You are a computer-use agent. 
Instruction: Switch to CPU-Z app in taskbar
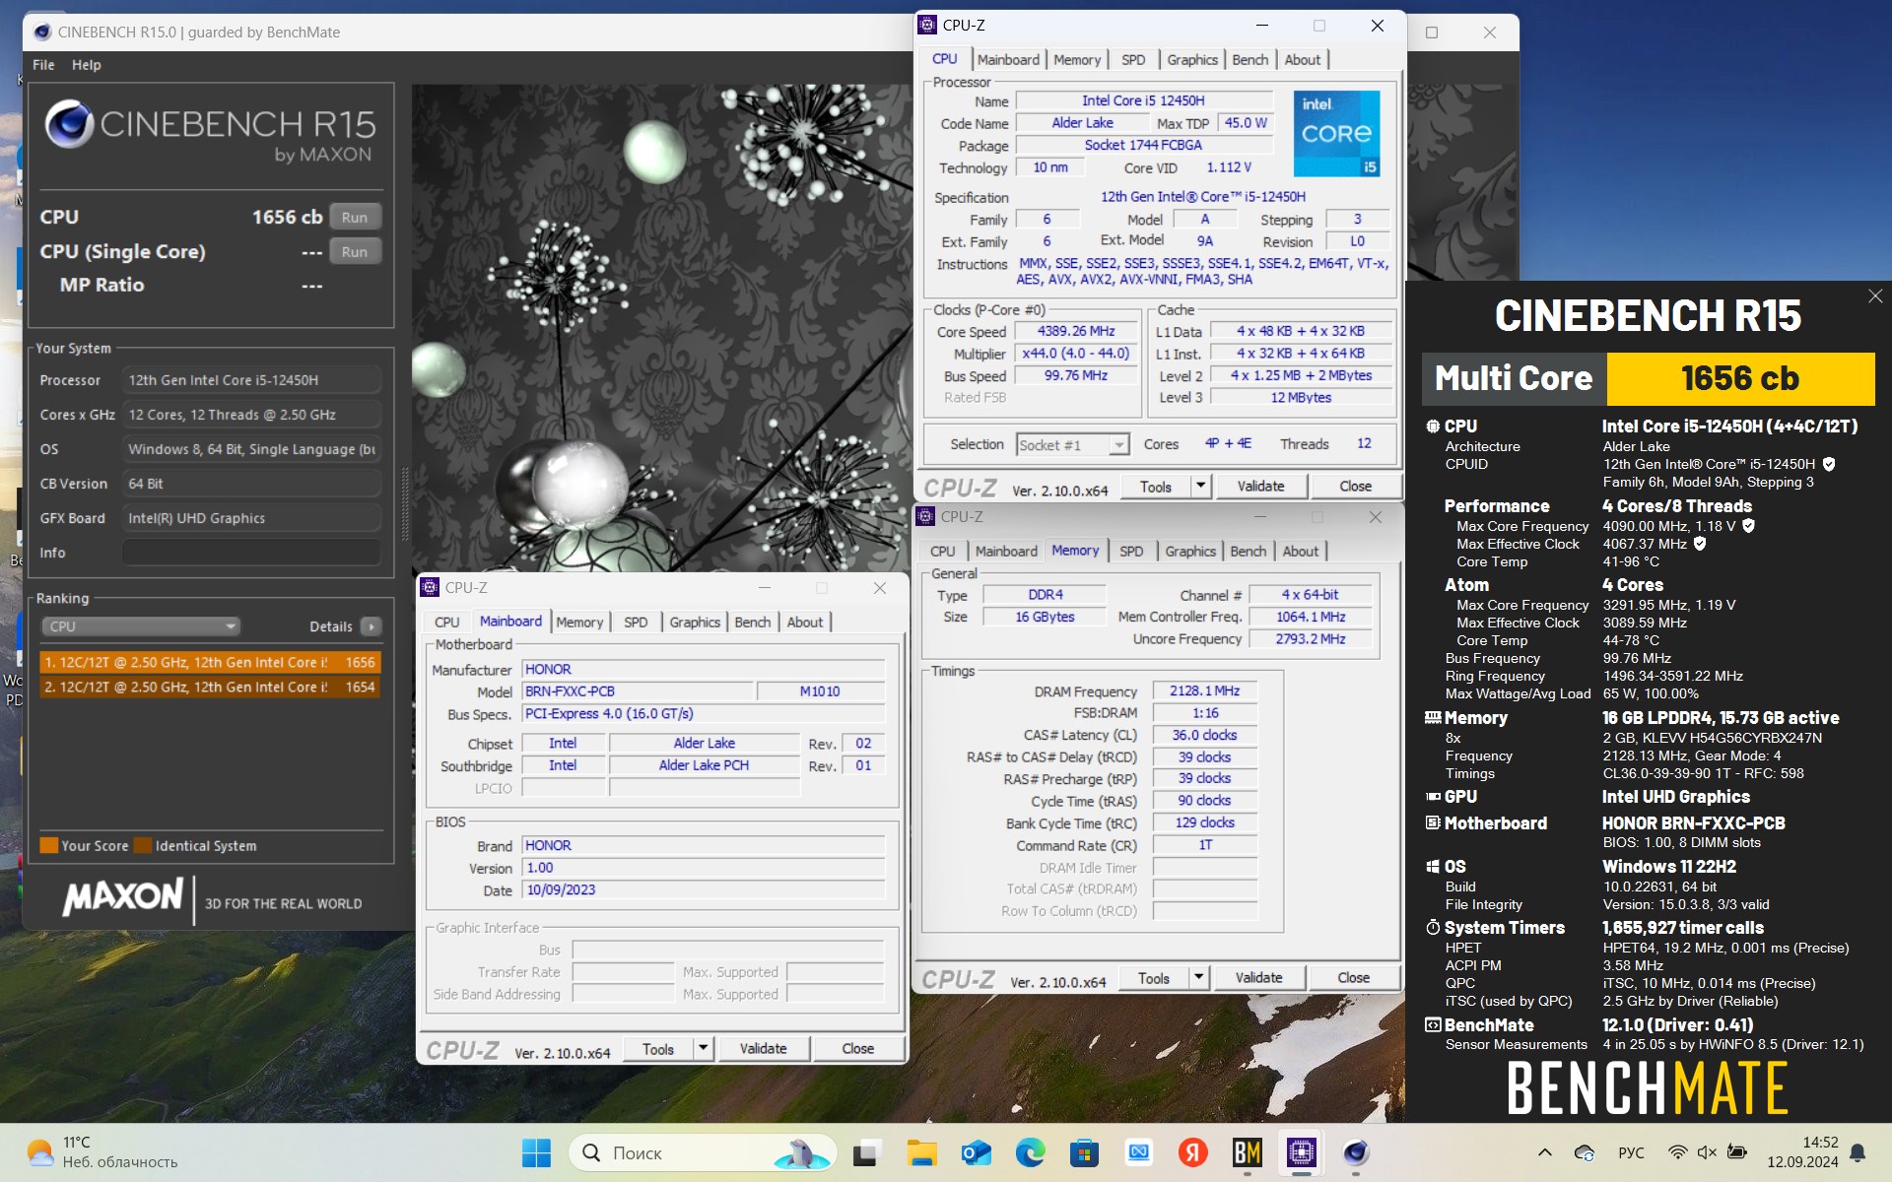pyautogui.click(x=1301, y=1152)
